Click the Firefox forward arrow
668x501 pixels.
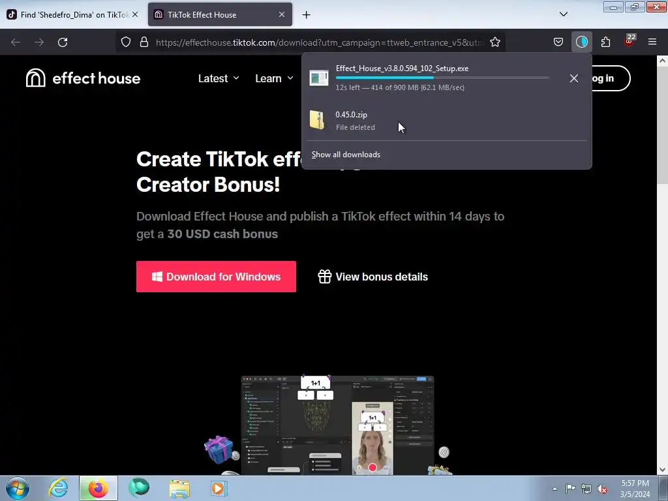coord(39,42)
